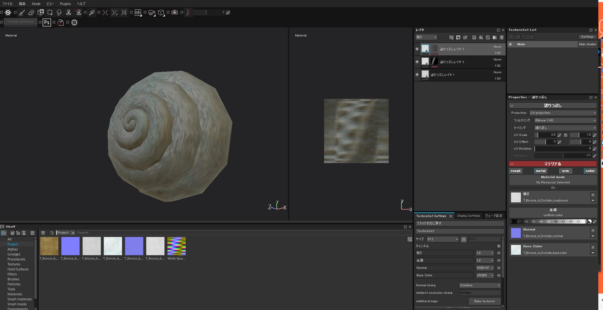Open the フィルタリング Bilinear HQ dropdown

pyautogui.click(x=566, y=120)
